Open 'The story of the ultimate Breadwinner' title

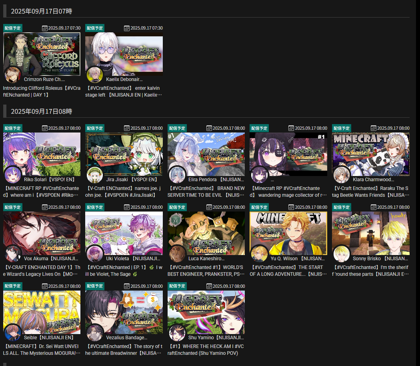[124, 350]
